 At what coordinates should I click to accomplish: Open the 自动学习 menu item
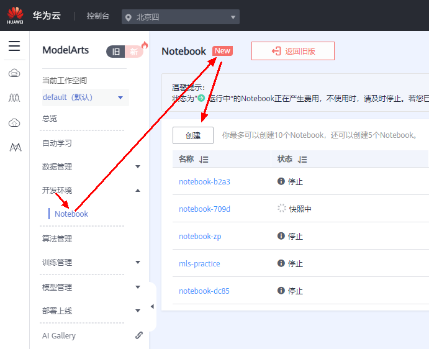[x=57, y=143]
